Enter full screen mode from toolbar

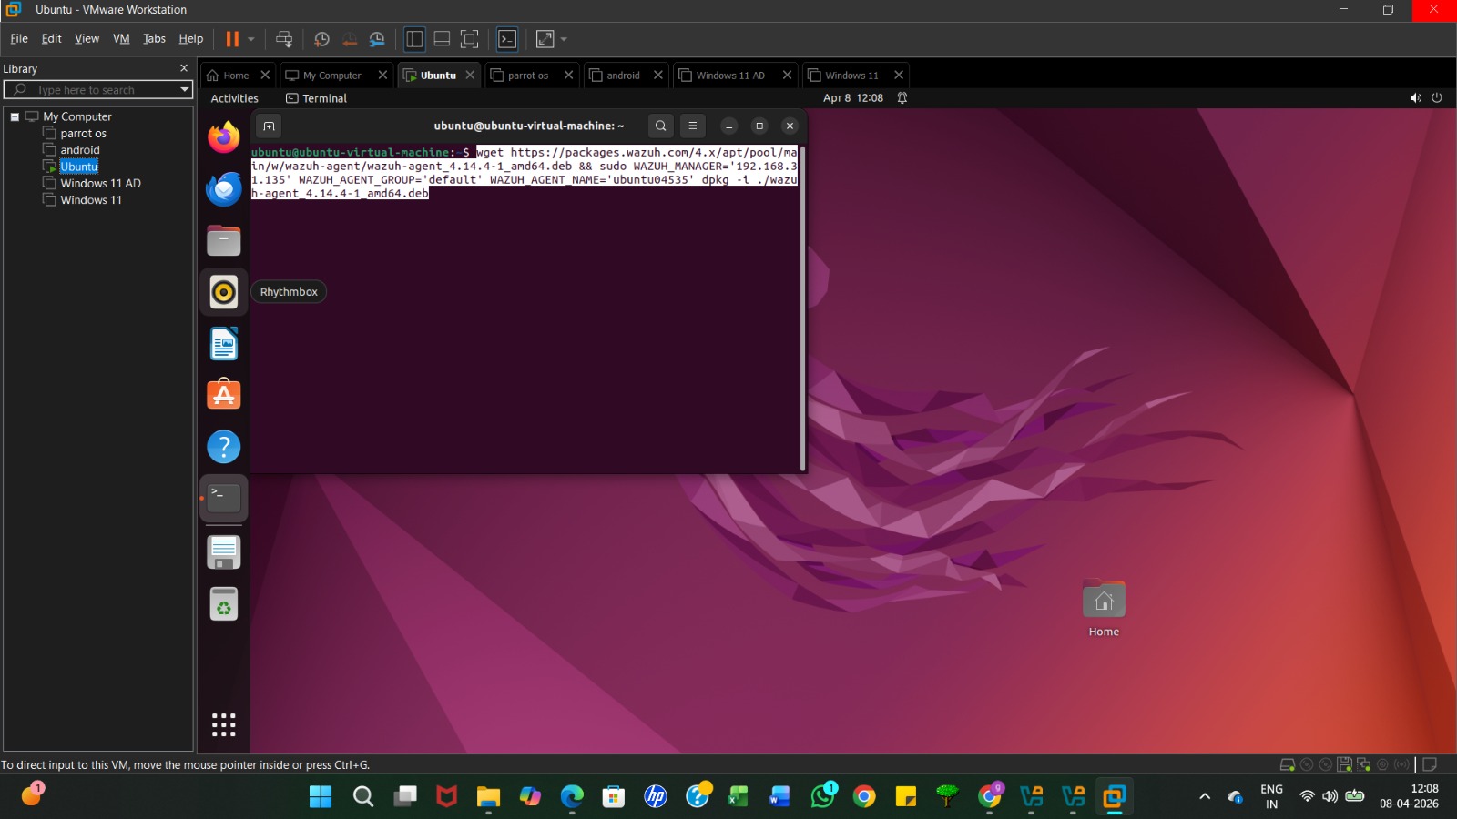click(x=469, y=39)
